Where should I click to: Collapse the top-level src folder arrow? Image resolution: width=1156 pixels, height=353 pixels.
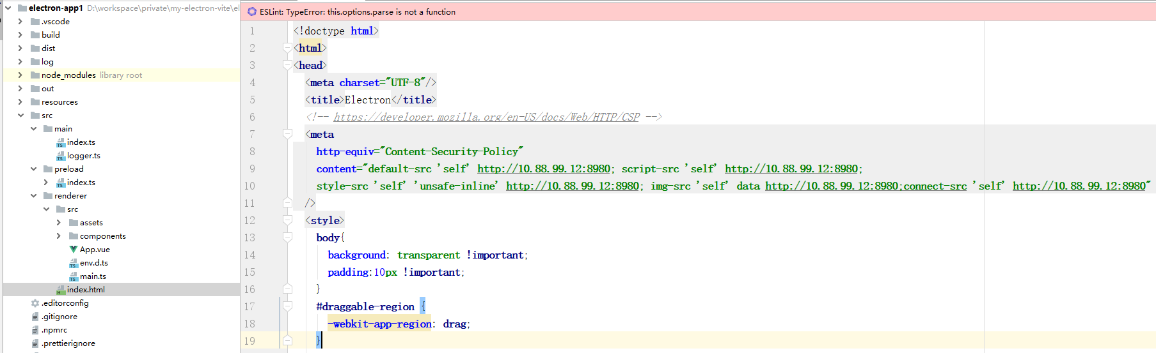pyautogui.click(x=20, y=116)
